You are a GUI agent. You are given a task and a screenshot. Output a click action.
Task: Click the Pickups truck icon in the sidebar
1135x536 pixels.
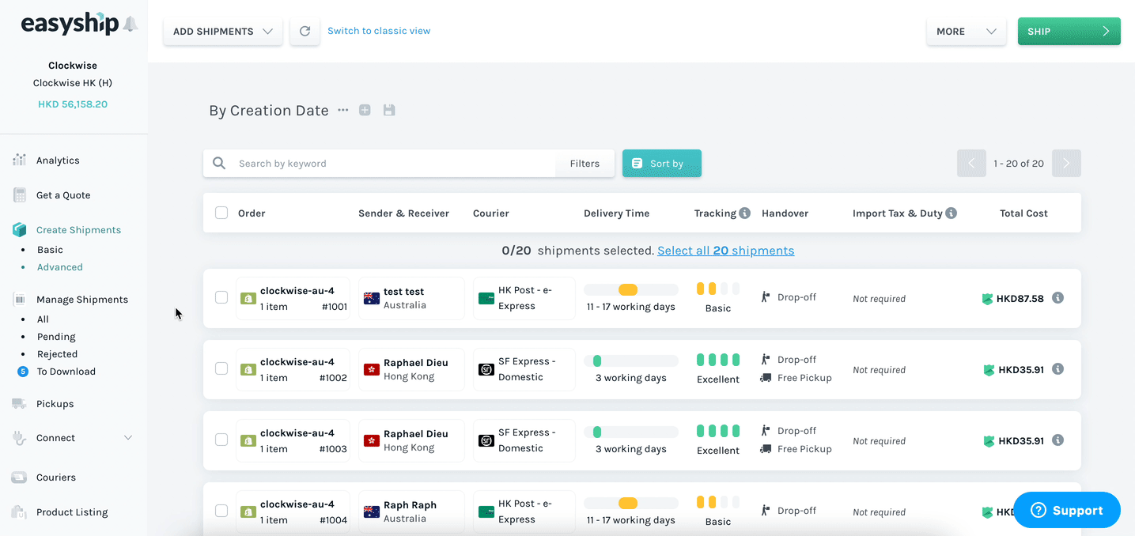tap(20, 403)
